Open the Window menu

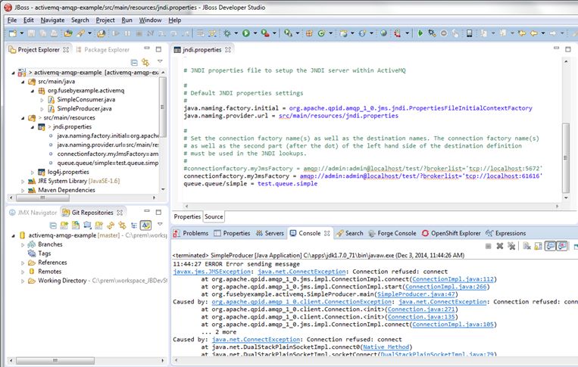150,20
